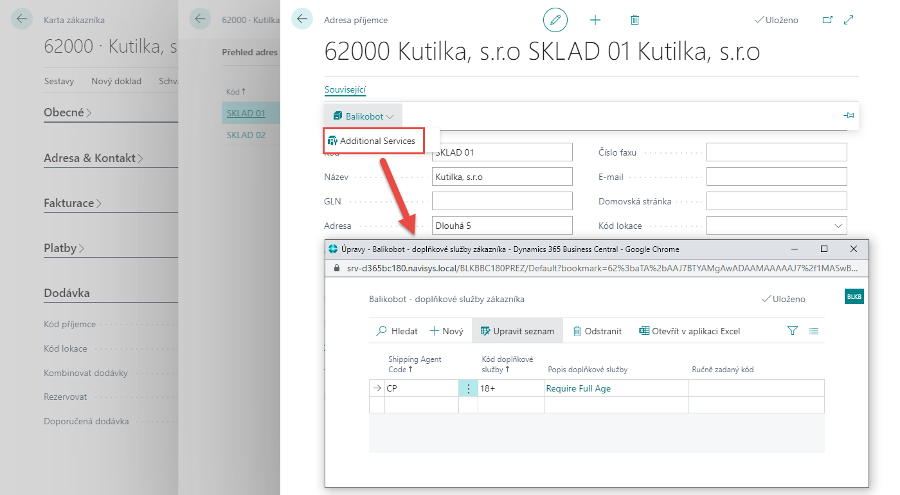Expand the Obecné section
Screen dimensions: 900x495
(x=67, y=113)
